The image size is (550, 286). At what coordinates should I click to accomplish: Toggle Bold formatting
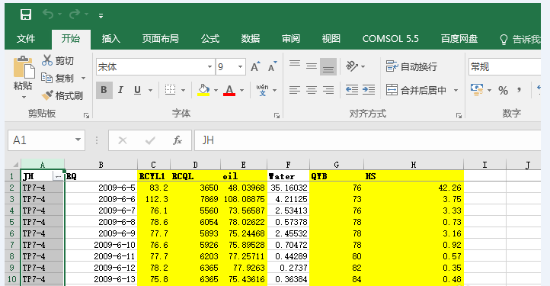click(x=104, y=90)
